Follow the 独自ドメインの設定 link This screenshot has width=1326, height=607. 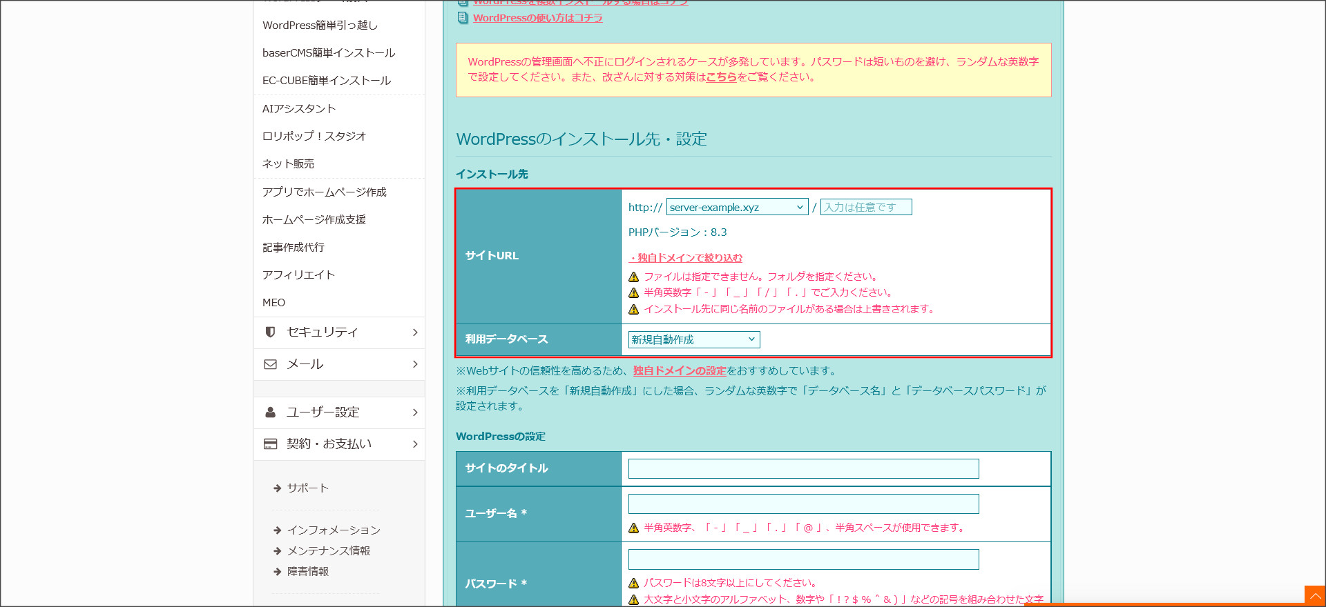click(680, 371)
